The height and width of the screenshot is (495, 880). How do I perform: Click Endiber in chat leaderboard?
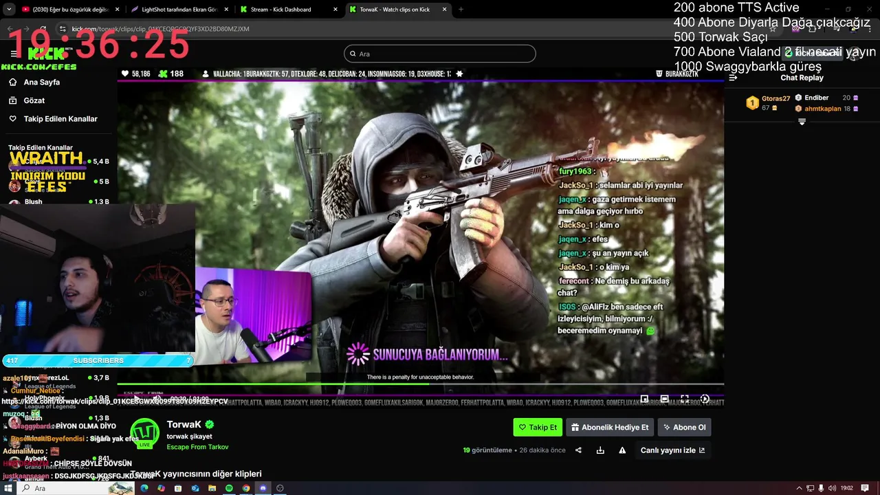click(817, 98)
